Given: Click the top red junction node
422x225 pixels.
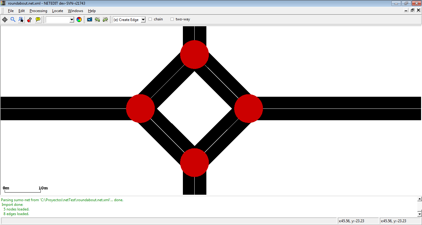Looking at the screenshot, I should [x=194, y=54].
